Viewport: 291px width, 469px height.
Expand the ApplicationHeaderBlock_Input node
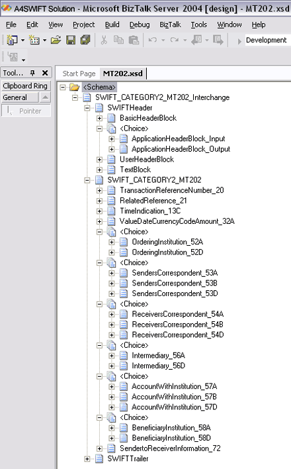[112, 139]
